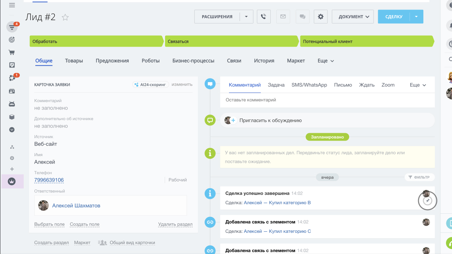Click the РАСШИРЕНИЯ button
This screenshot has width=452, height=254.
pyautogui.click(x=217, y=17)
